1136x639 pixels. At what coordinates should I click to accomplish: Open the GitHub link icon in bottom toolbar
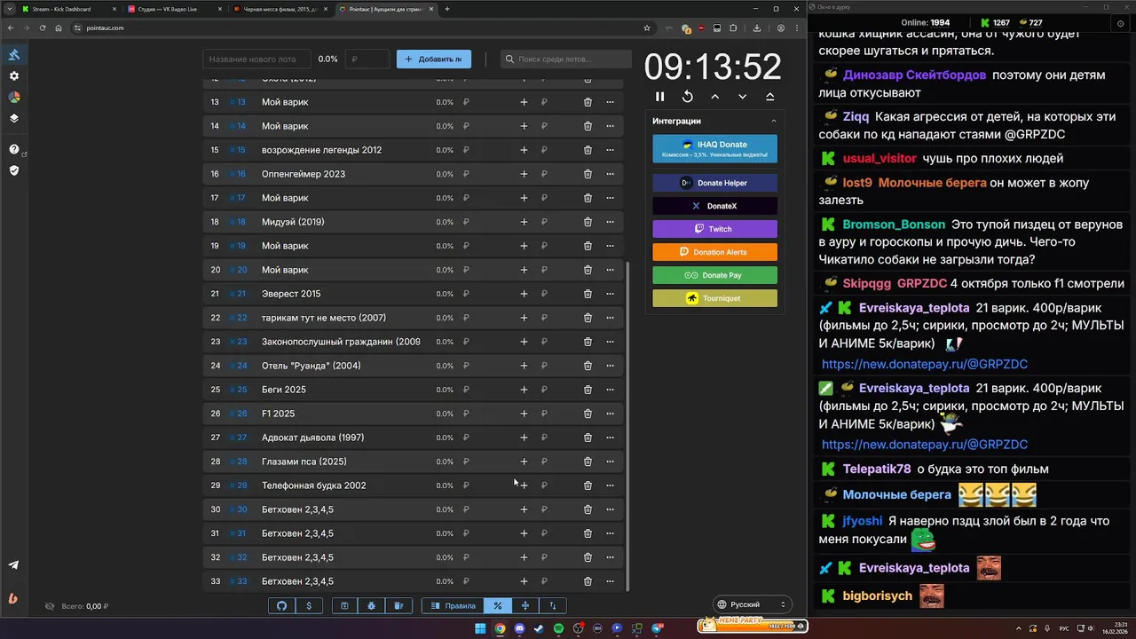(282, 605)
